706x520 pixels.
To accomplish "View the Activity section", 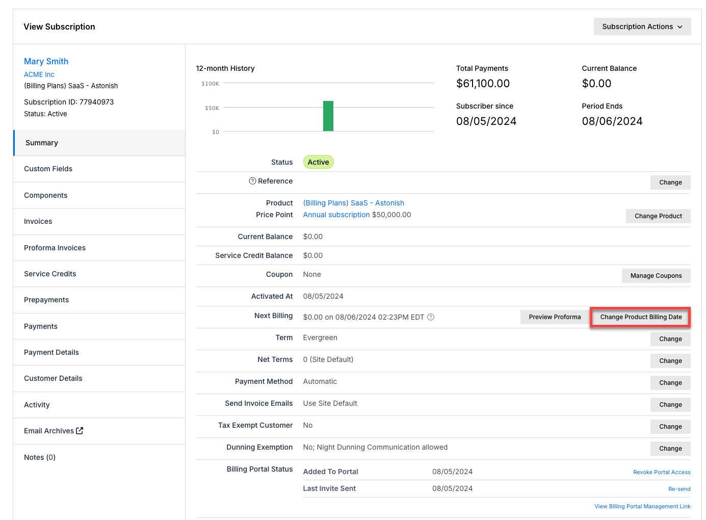I will [99, 405].
